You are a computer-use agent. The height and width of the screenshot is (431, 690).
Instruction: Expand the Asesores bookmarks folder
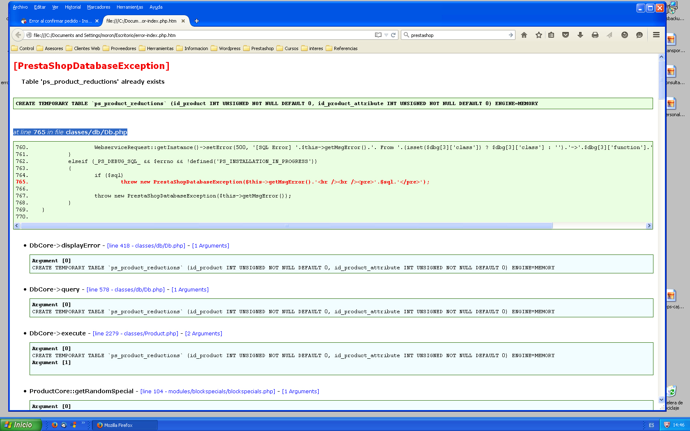click(50, 48)
